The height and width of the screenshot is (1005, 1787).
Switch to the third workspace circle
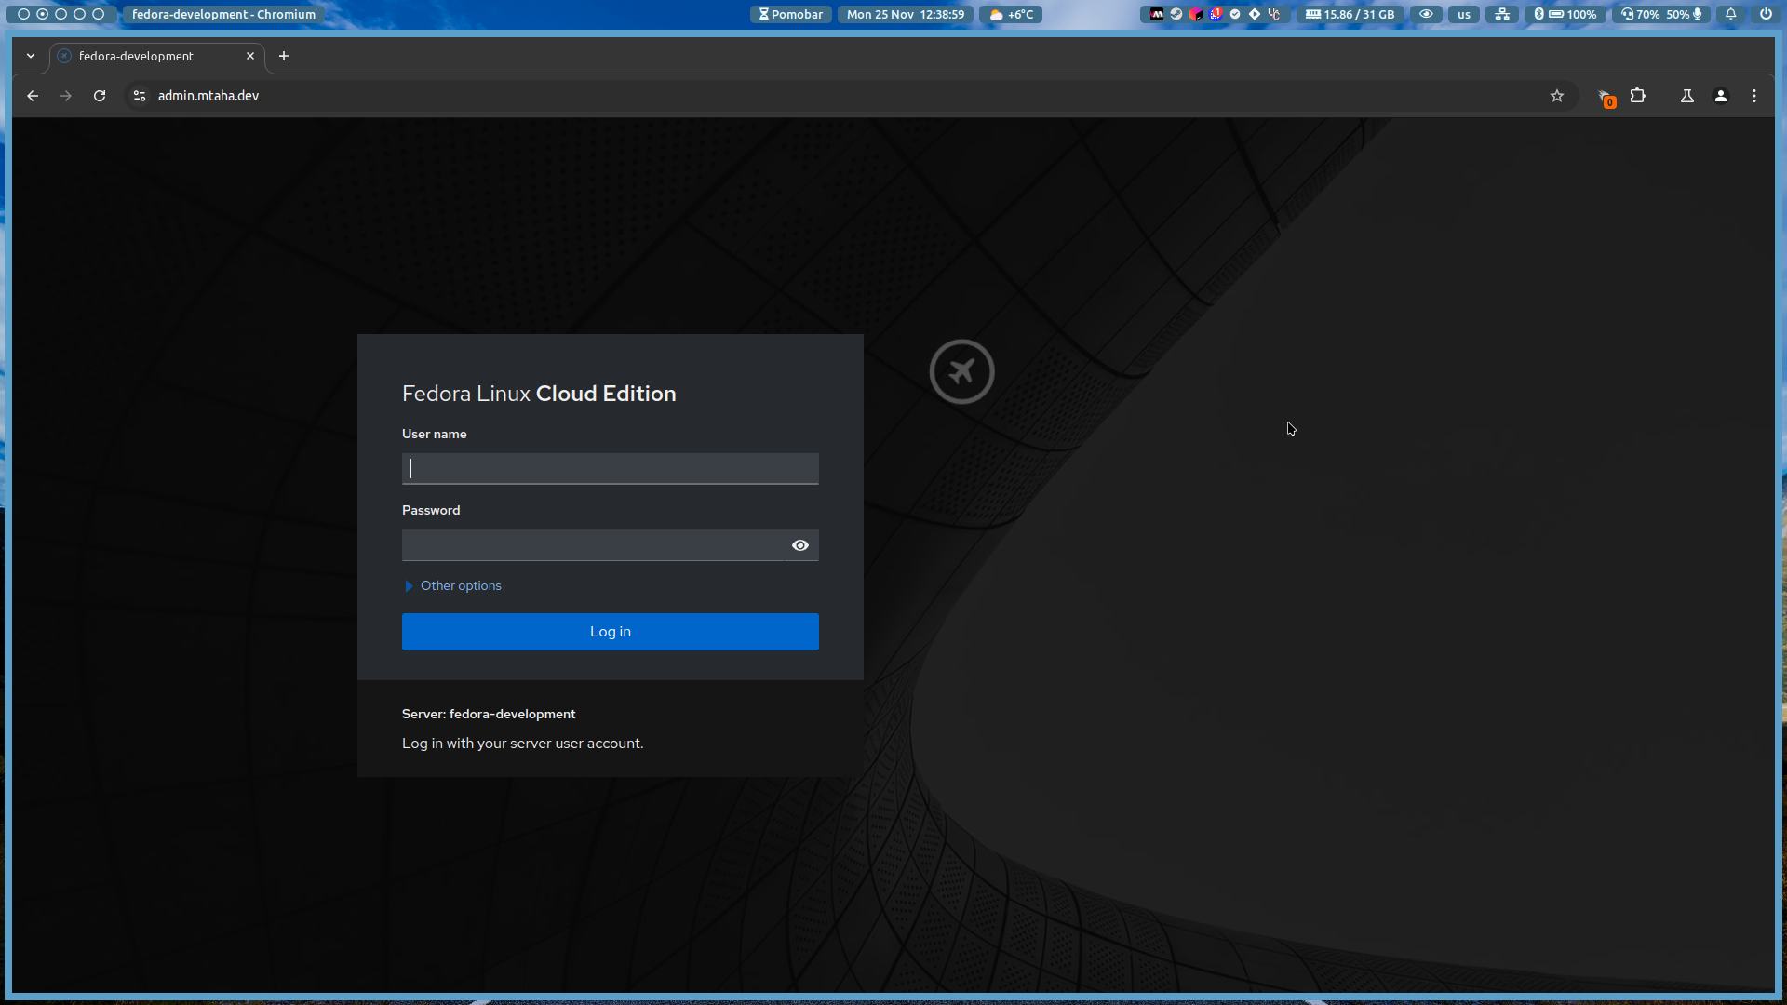[x=61, y=14]
